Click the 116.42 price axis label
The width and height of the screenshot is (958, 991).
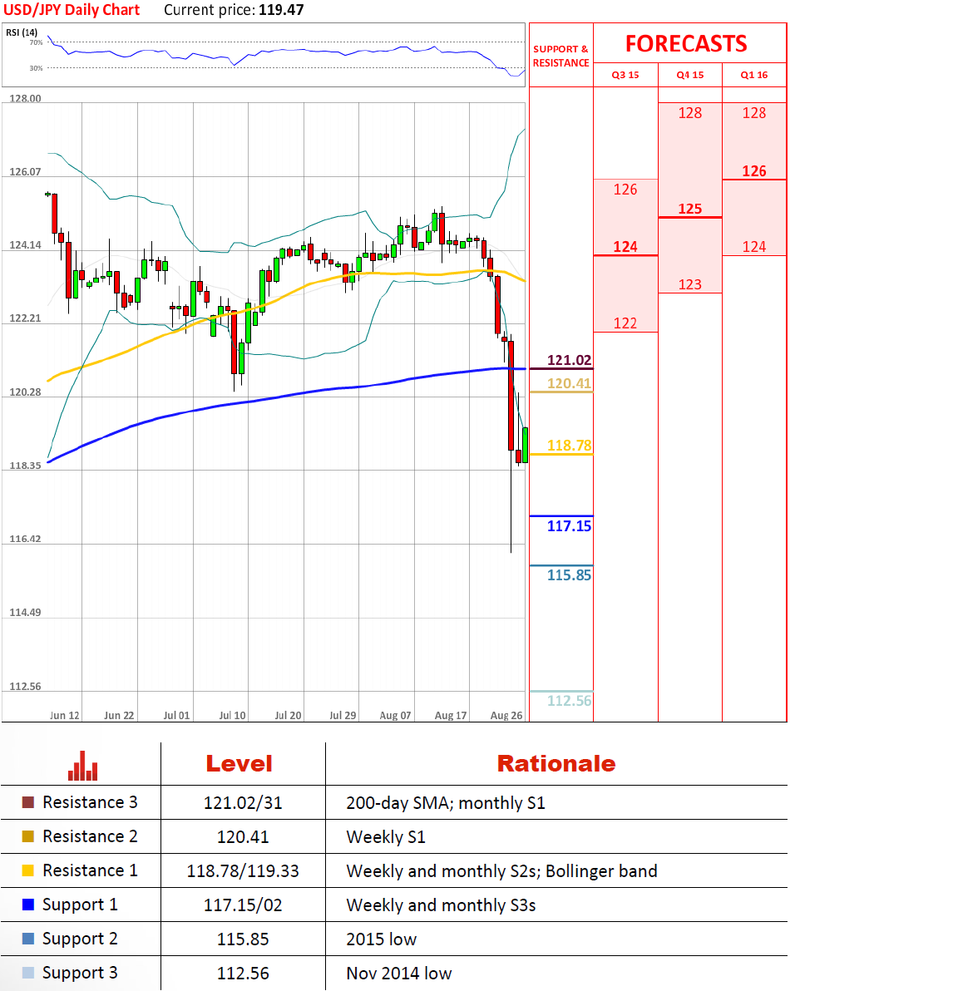(25, 539)
